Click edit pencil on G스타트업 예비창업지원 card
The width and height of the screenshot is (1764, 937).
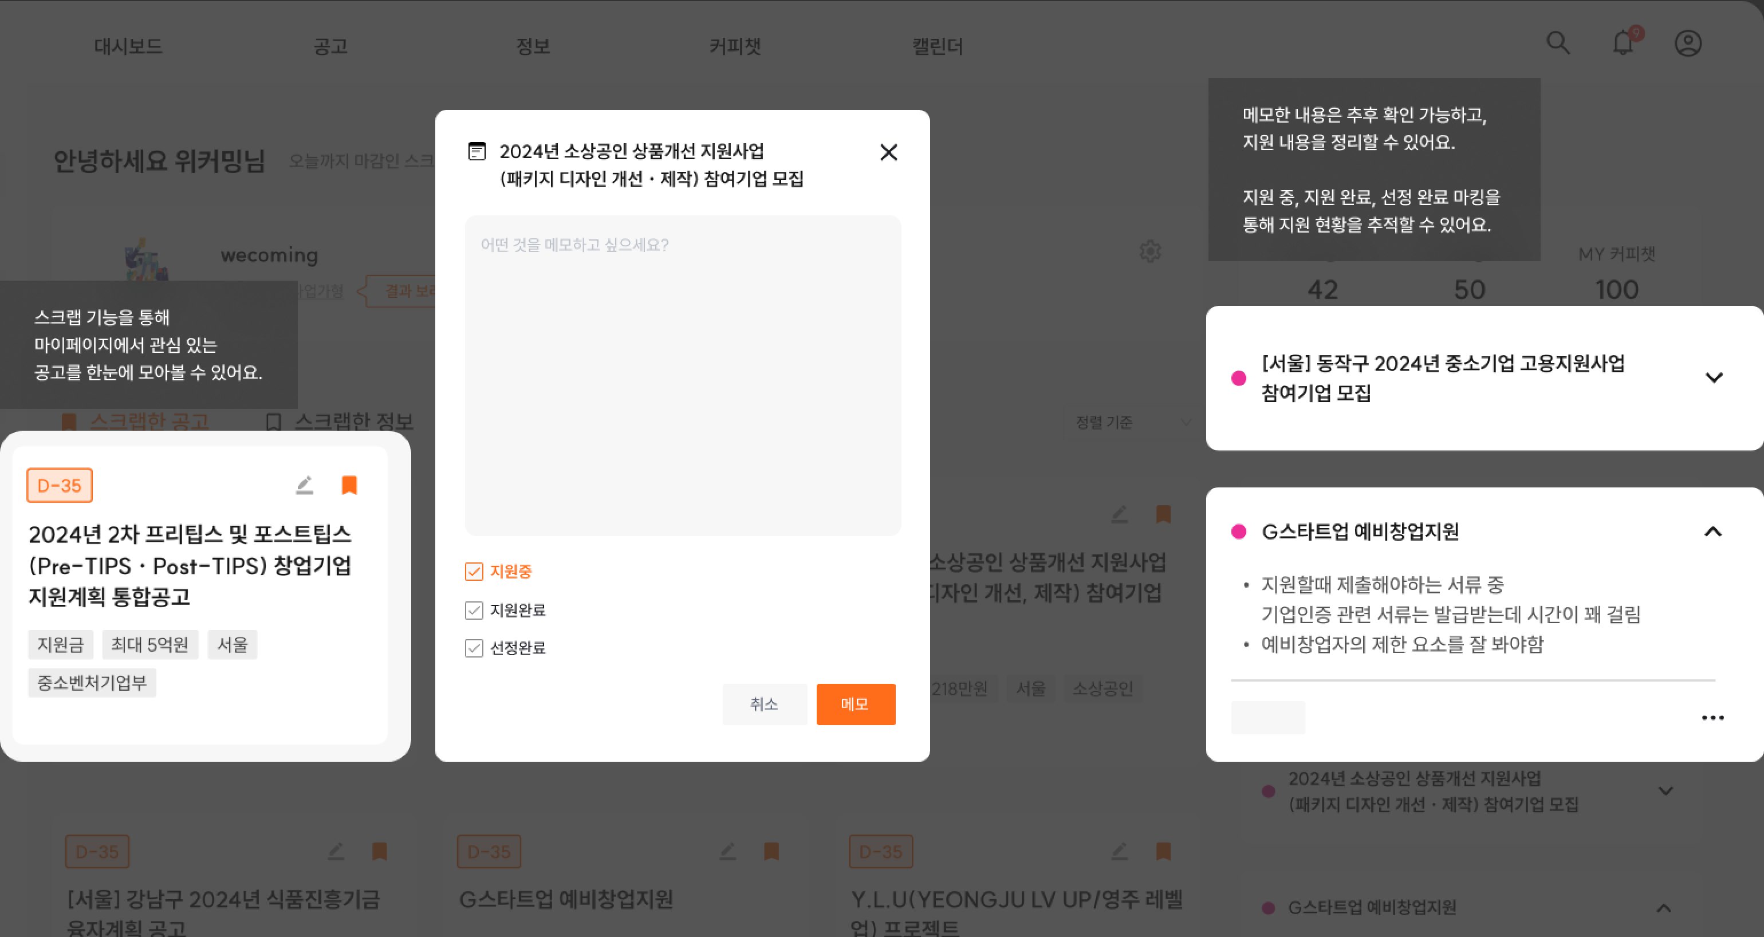click(727, 852)
